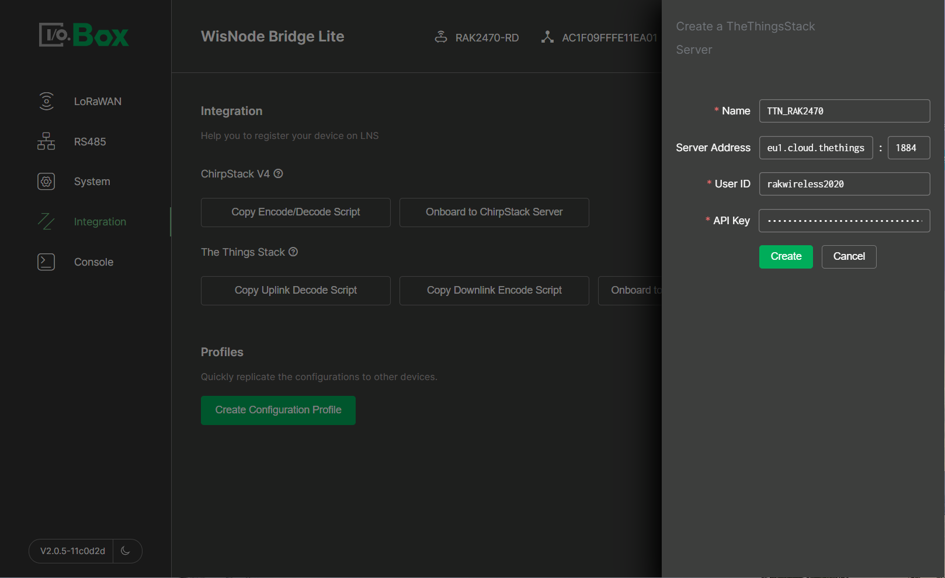Cancel the TheThingsStack server creation
945x578 pixels.
[849, 256]
